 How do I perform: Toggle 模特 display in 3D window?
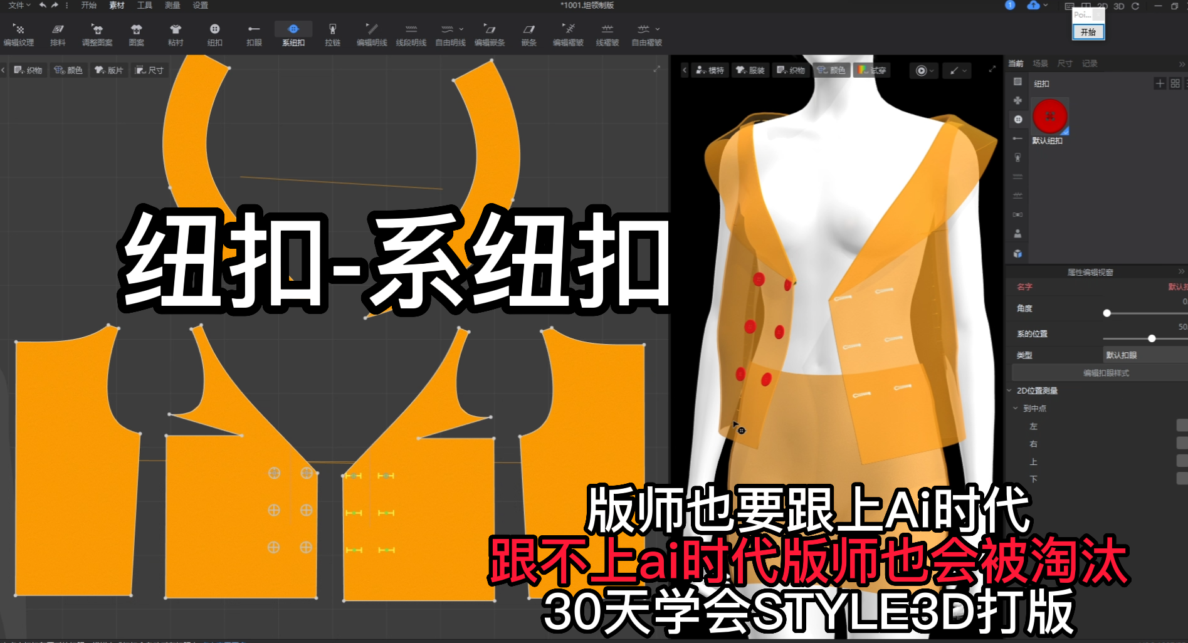point(710,70)
